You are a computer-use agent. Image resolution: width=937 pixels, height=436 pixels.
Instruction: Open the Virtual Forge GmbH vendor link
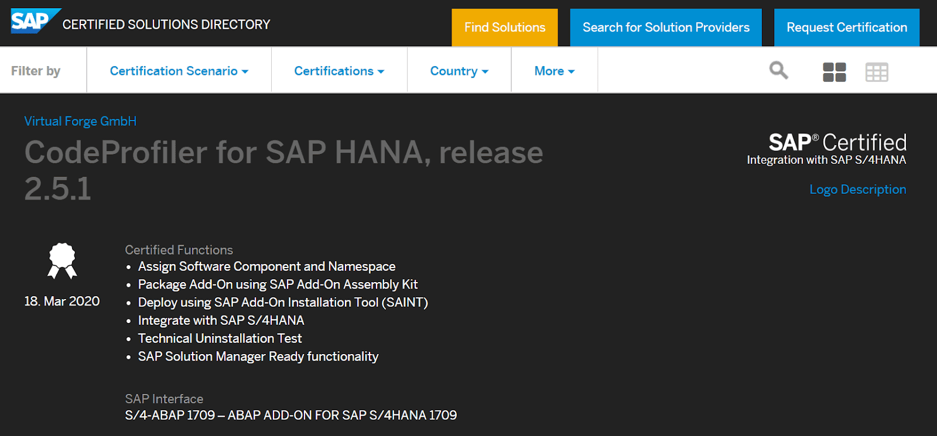pos(80,121)
